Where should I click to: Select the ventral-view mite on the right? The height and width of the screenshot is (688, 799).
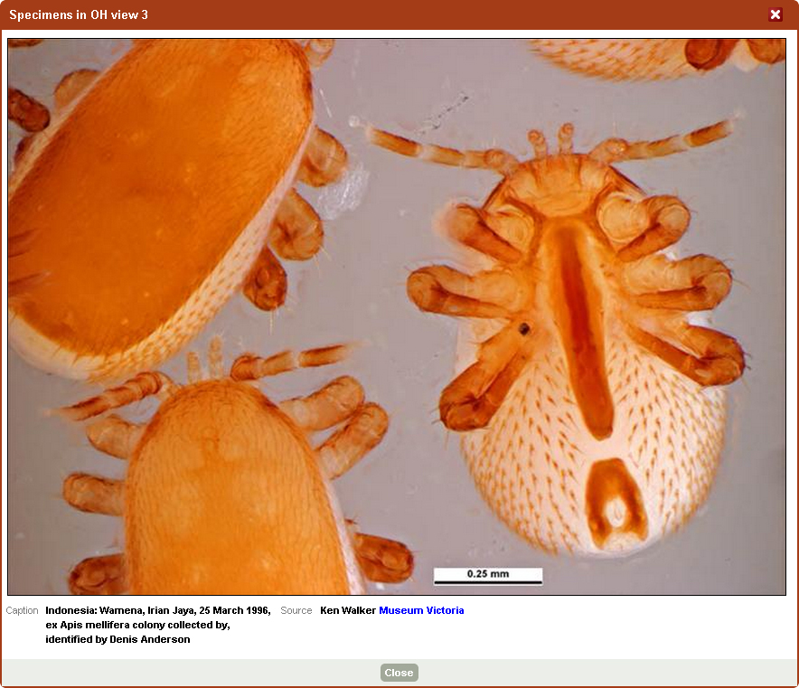(587, 362)
